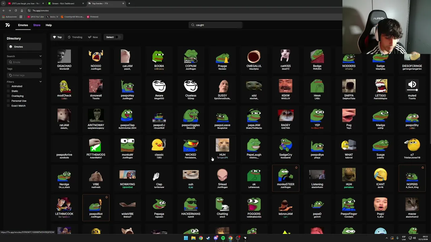
Task: Check the Static filter checkbox
Action: point(8,91)
